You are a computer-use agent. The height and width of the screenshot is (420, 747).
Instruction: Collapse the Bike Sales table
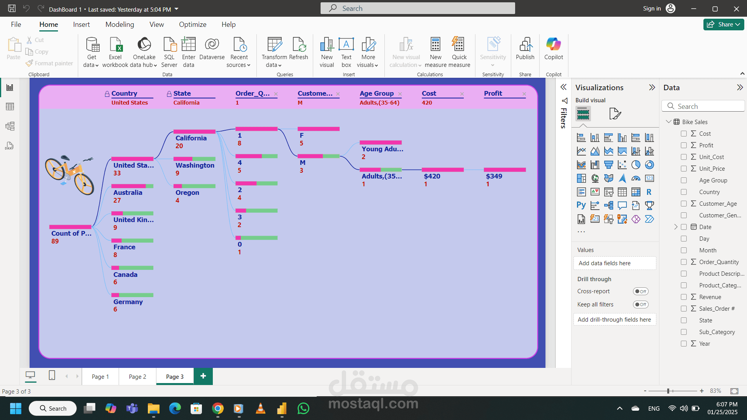pos(668,122)
